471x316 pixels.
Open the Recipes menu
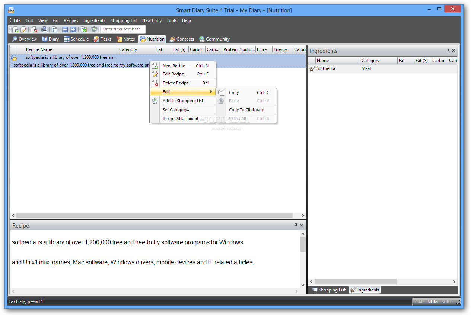pos(71,20)
